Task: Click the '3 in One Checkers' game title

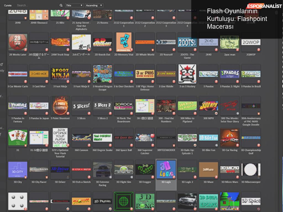Action: 124,86
